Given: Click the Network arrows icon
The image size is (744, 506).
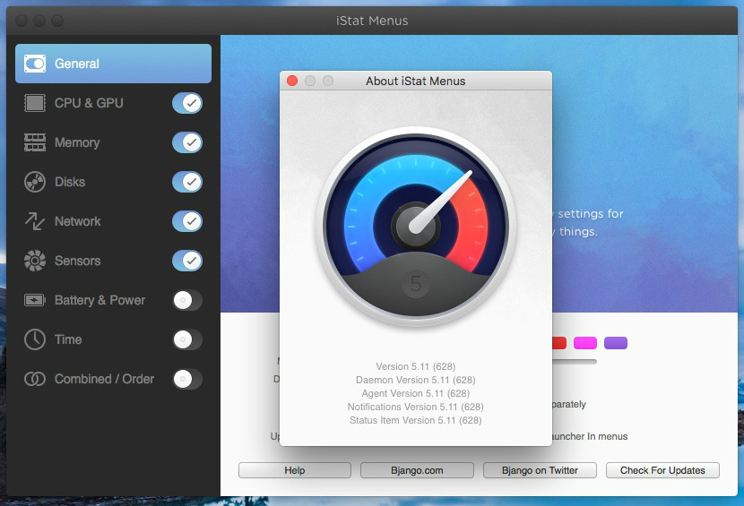Looking at the screenshot, I should [35, 221].
